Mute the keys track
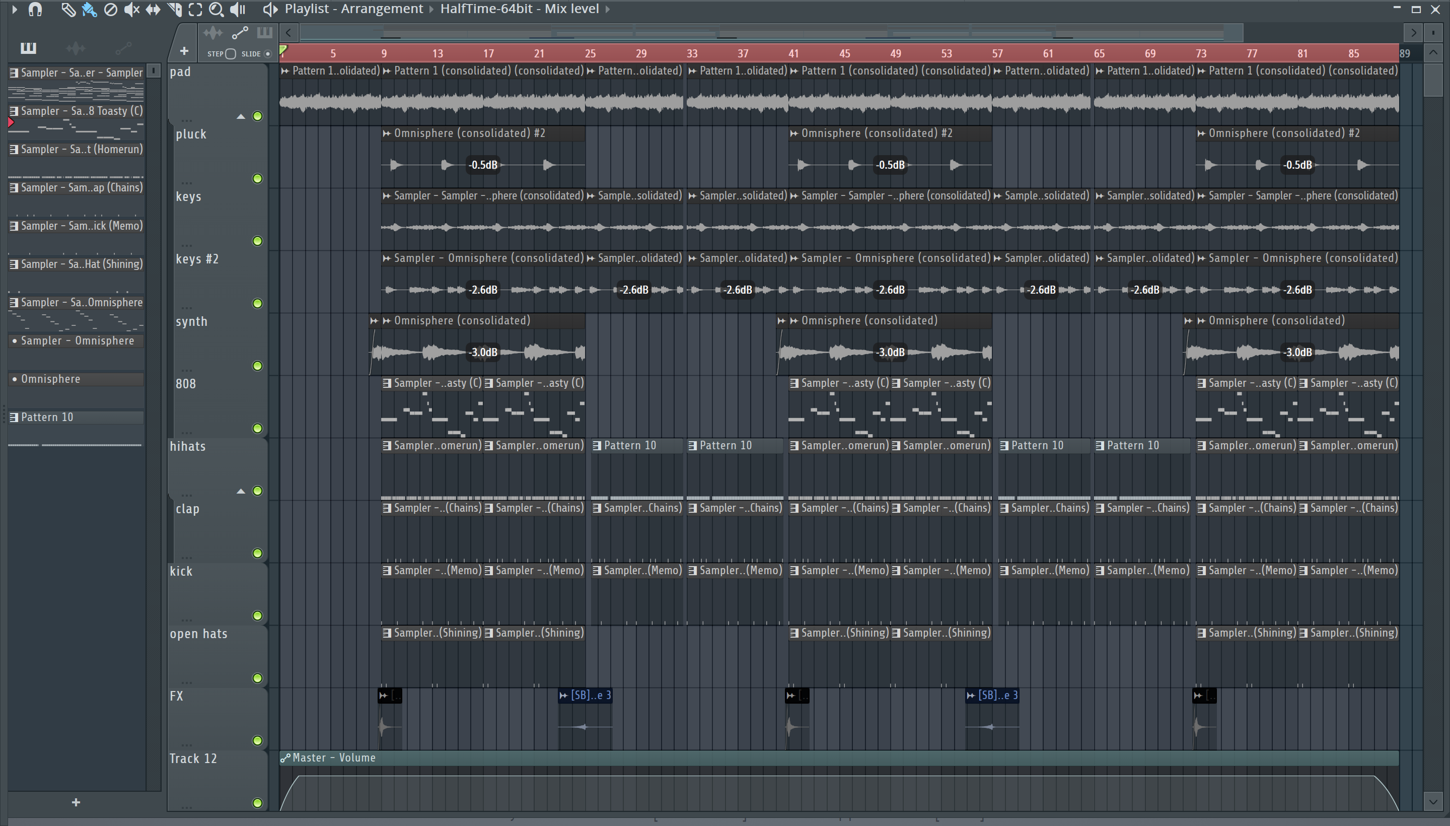1450x826 pixels. [257, 241]
